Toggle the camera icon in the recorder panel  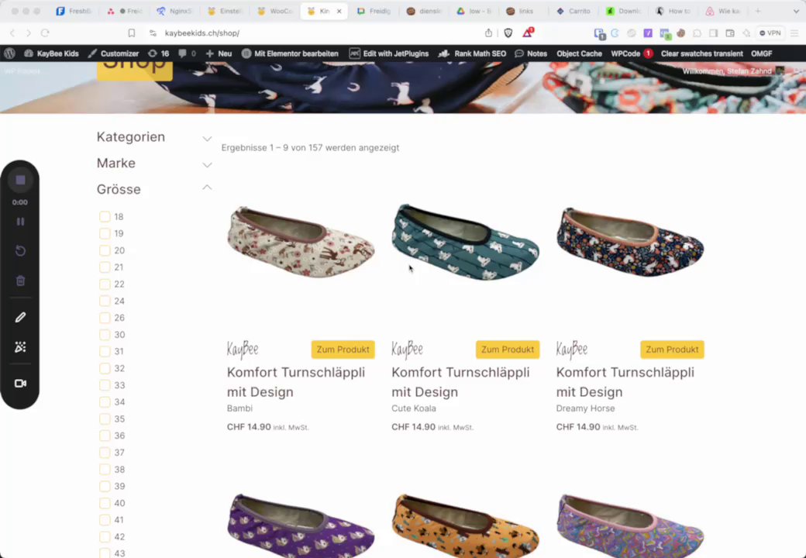pyautogui.click(x=21, y=384)
